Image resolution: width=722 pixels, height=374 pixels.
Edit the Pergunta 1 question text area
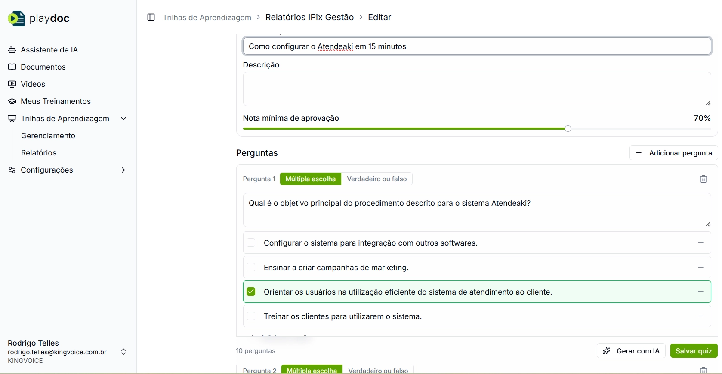click(x=477, y=210)
